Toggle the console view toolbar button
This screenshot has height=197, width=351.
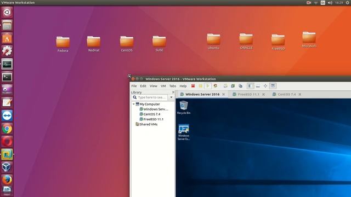pyautogui.click(x=273, y=86)
